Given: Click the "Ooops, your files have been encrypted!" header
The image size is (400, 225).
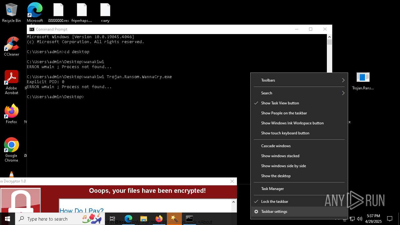Looking at the screenshot, I should click(x=147, y=191).
